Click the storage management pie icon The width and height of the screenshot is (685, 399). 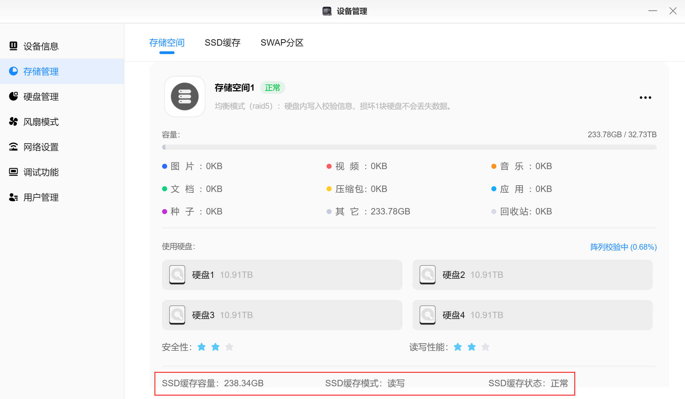pos(13,71)
